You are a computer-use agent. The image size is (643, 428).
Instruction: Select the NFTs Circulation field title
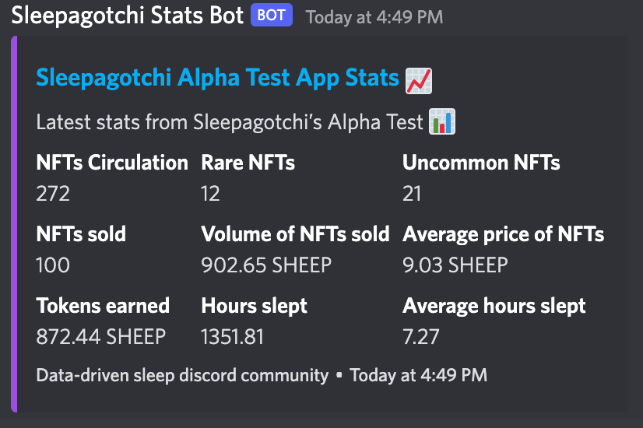coord(112,163)
